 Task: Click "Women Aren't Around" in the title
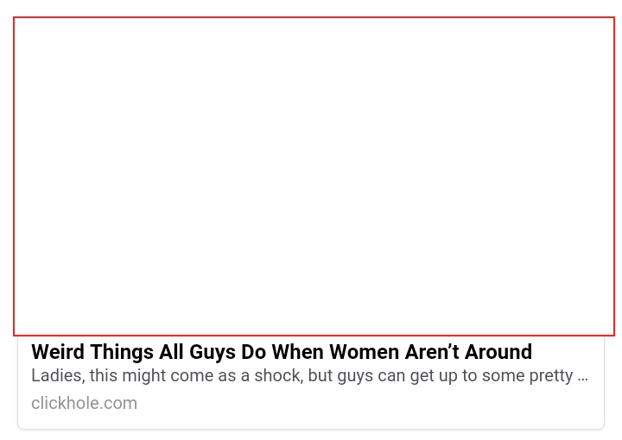pos(431,352)
